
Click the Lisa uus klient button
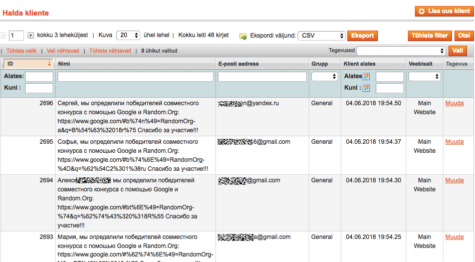(444, 11)
